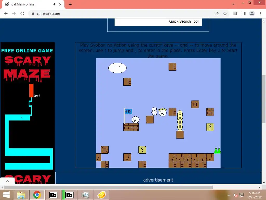Switch to Chrome in the taskbar
Viewport: 266px width, 200px height.
[x=37, y=195]
